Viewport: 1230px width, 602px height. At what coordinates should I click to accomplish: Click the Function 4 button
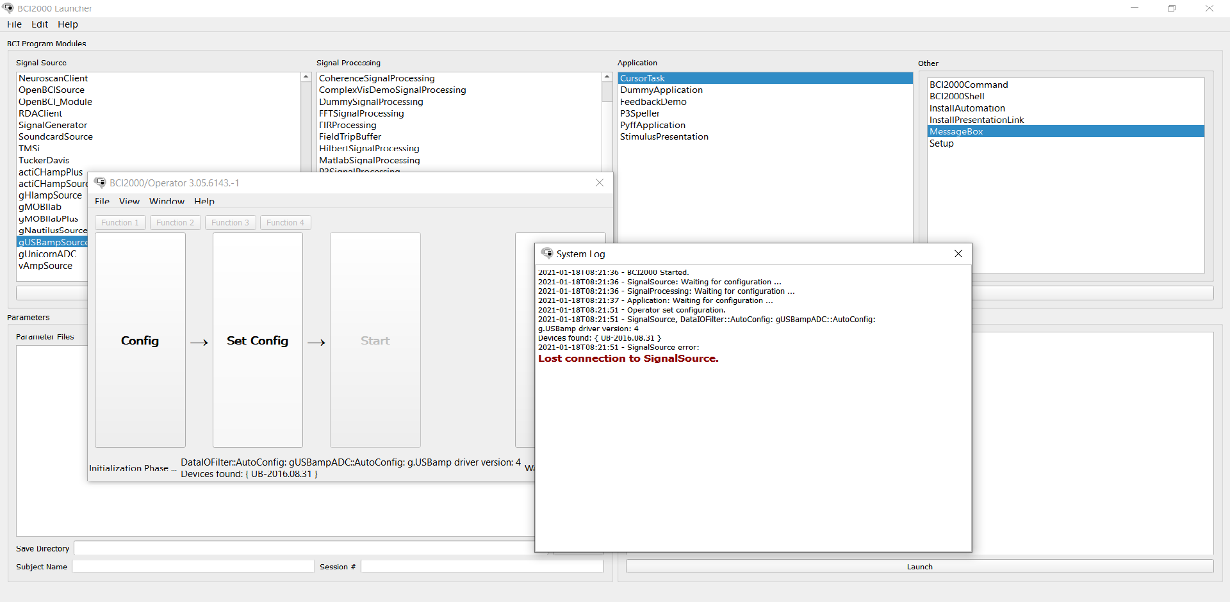[286, 222]
